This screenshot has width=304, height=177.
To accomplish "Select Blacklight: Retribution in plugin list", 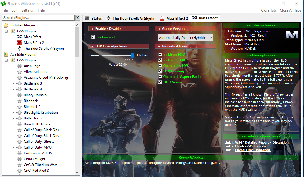I will pyautogui.click(x=41, y=112).
